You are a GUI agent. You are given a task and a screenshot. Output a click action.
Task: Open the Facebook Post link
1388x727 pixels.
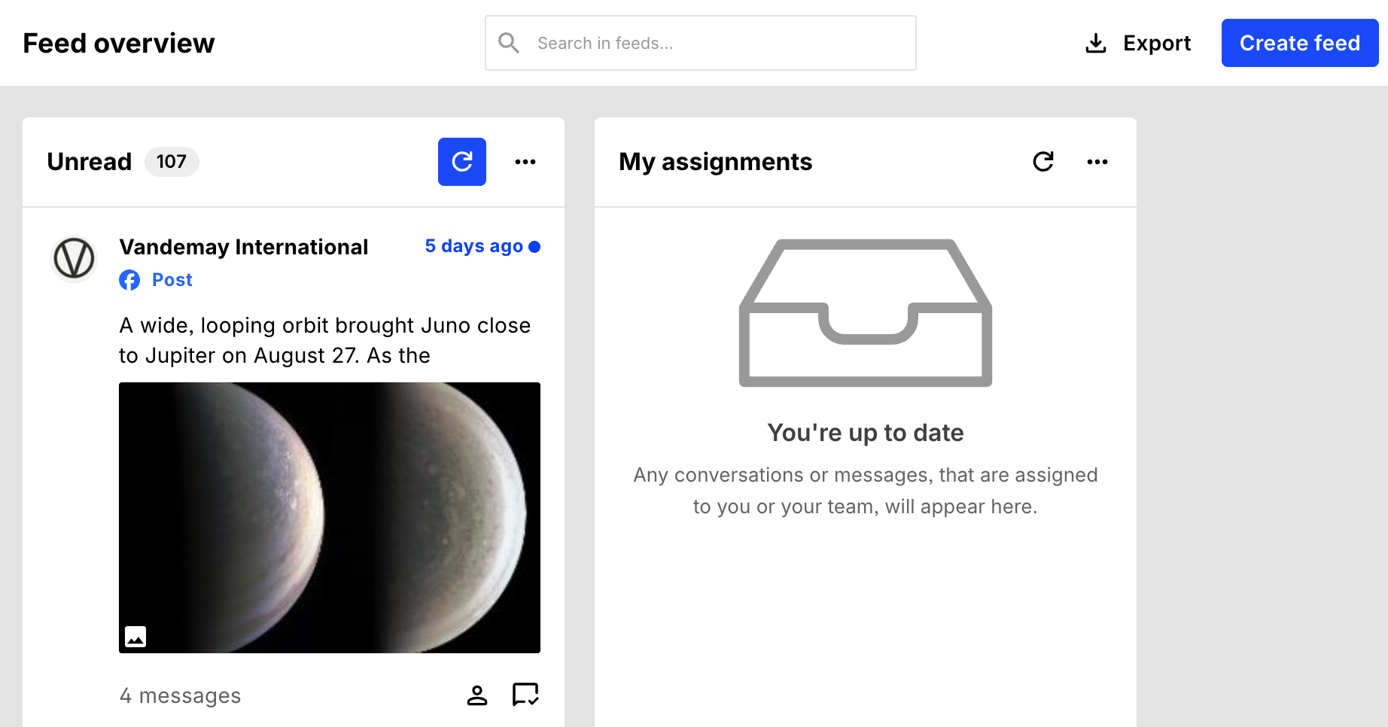(x=172, y=280)
